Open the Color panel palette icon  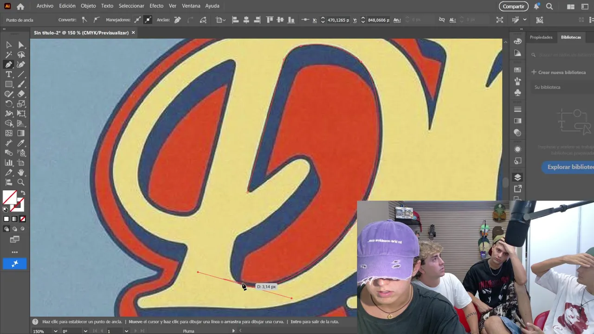click(518, 42)
